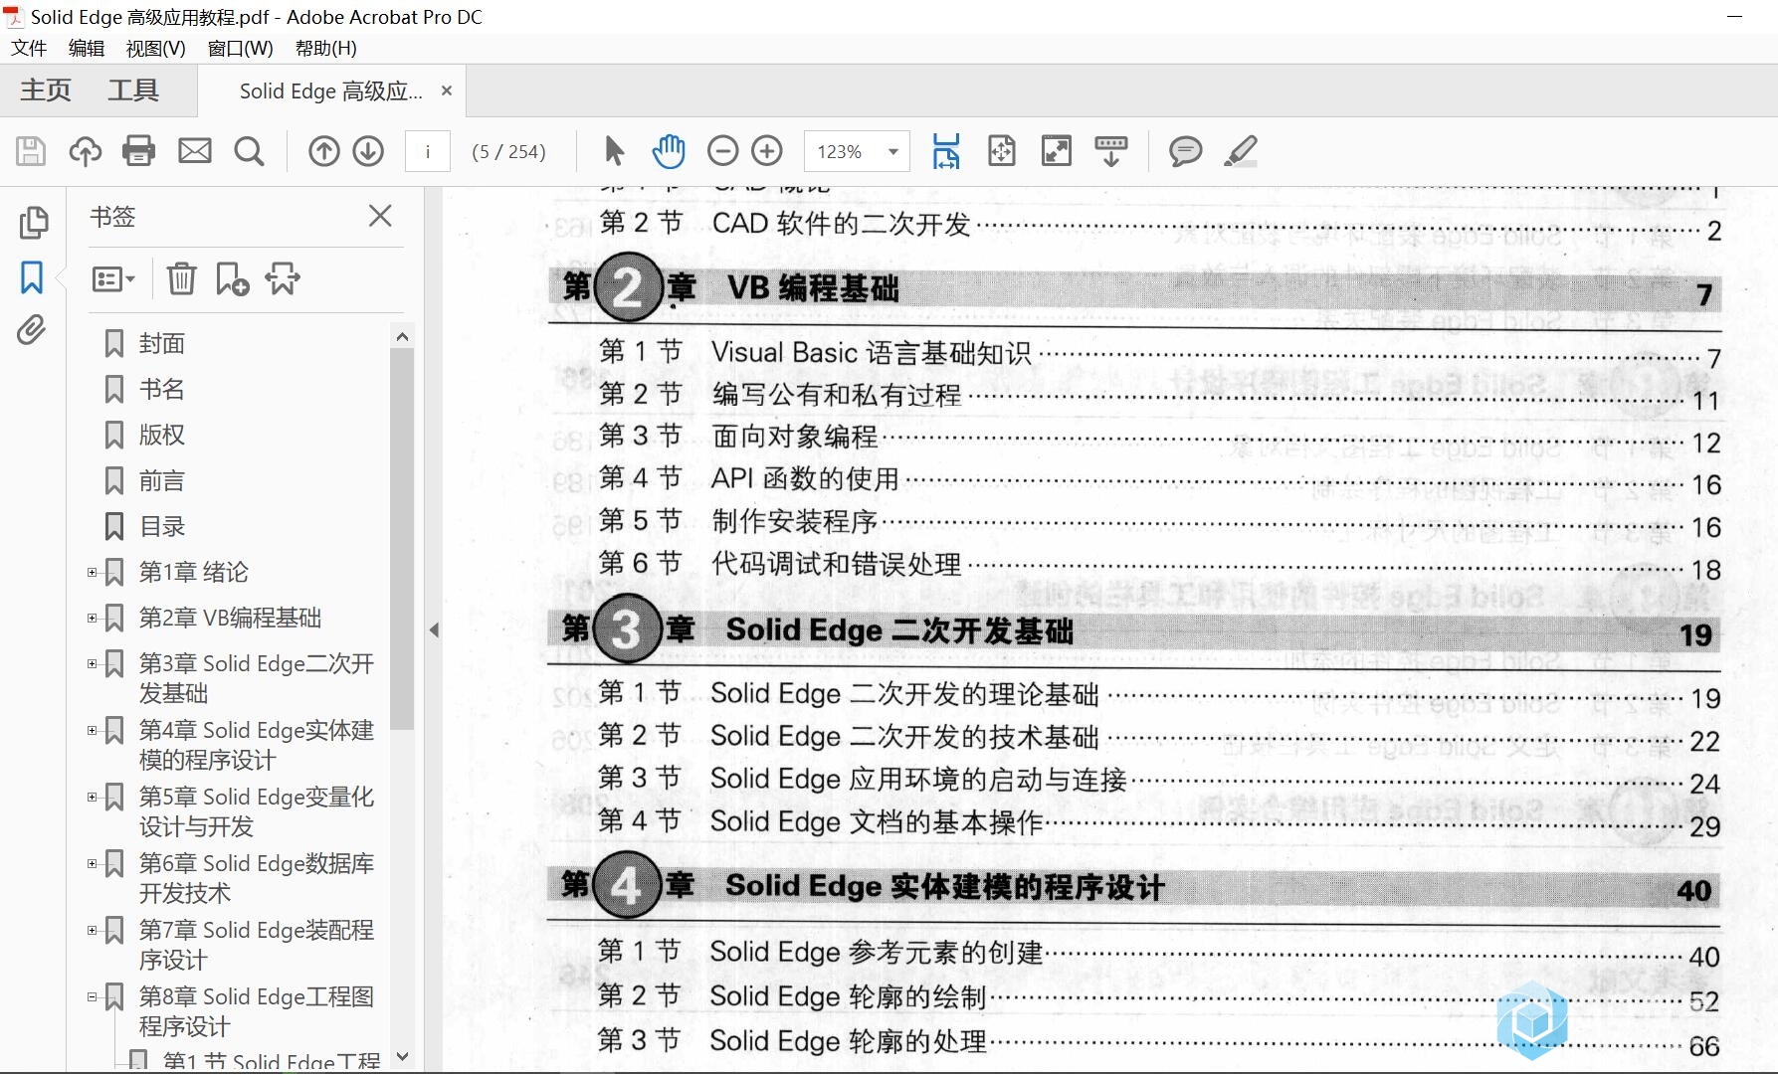Switch to the 主页 tab

46,90
